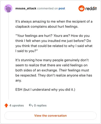Open "View the conversation" button
101x124 pixels.
50,116
